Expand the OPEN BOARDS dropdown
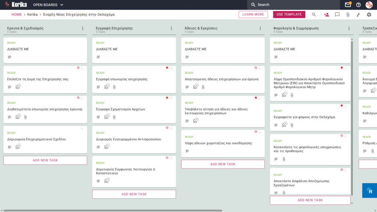The image size is (377, 212). (48, 5)
